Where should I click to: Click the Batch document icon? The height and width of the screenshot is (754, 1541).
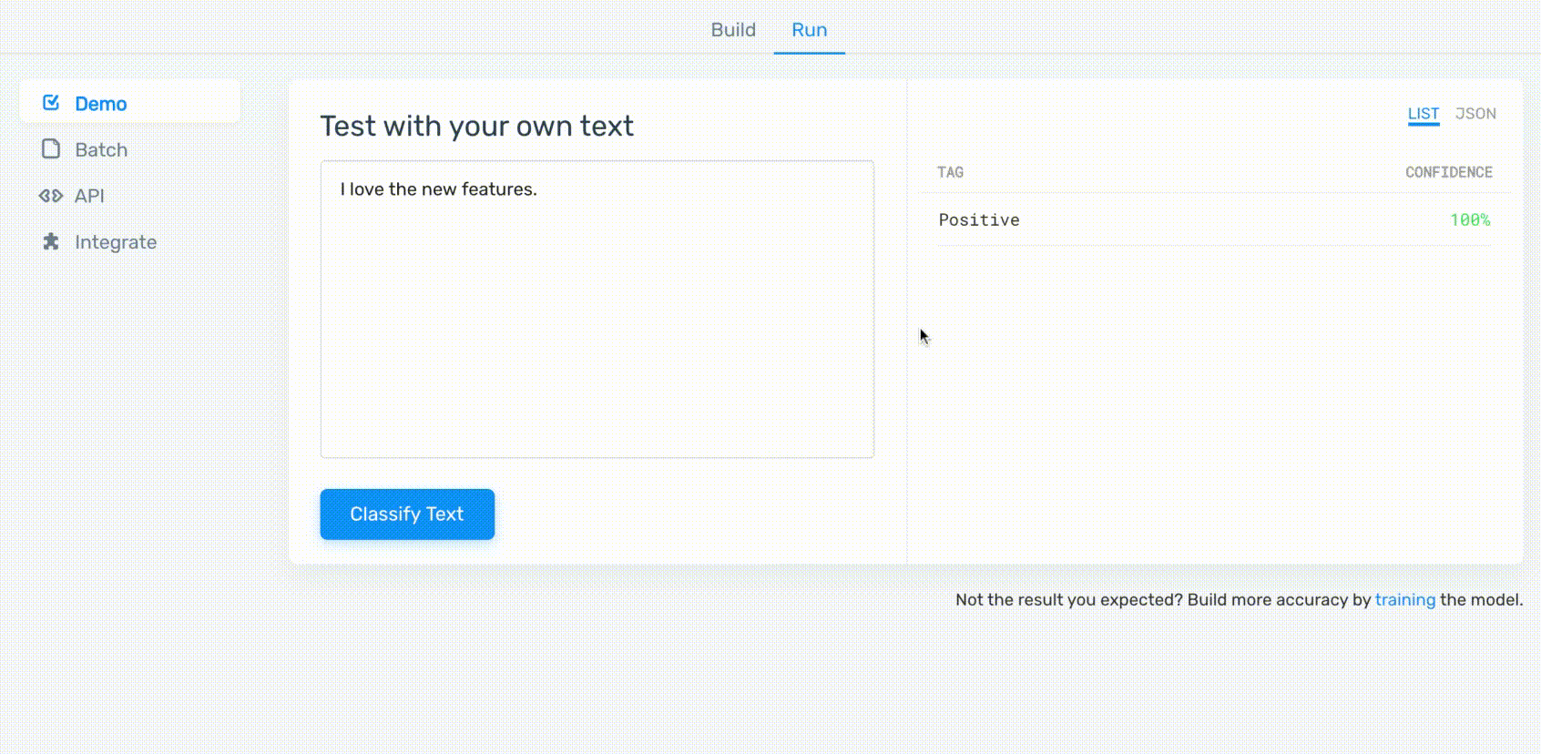51,149
